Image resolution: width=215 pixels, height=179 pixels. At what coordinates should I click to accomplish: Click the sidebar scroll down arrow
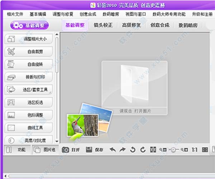pos(57,141)
